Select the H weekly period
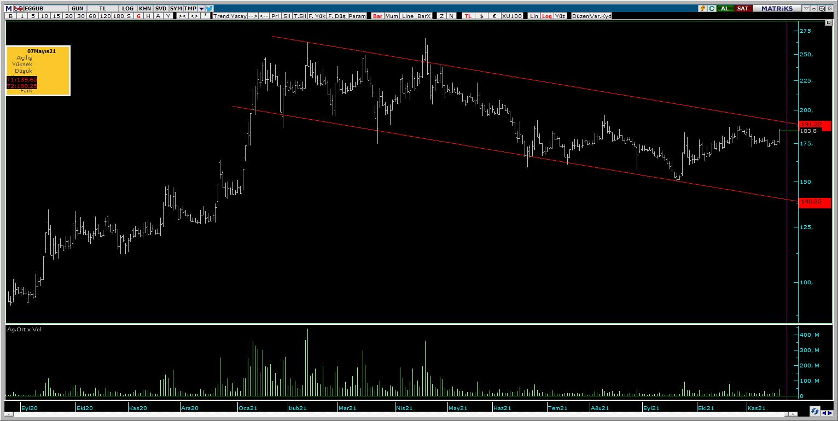This screenshot has height=421, width=838. [148, 16]
